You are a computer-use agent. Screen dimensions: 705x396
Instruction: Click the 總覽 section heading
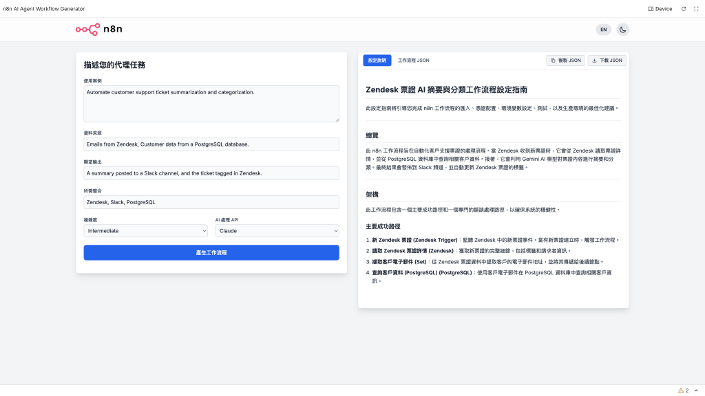(372, 135)
